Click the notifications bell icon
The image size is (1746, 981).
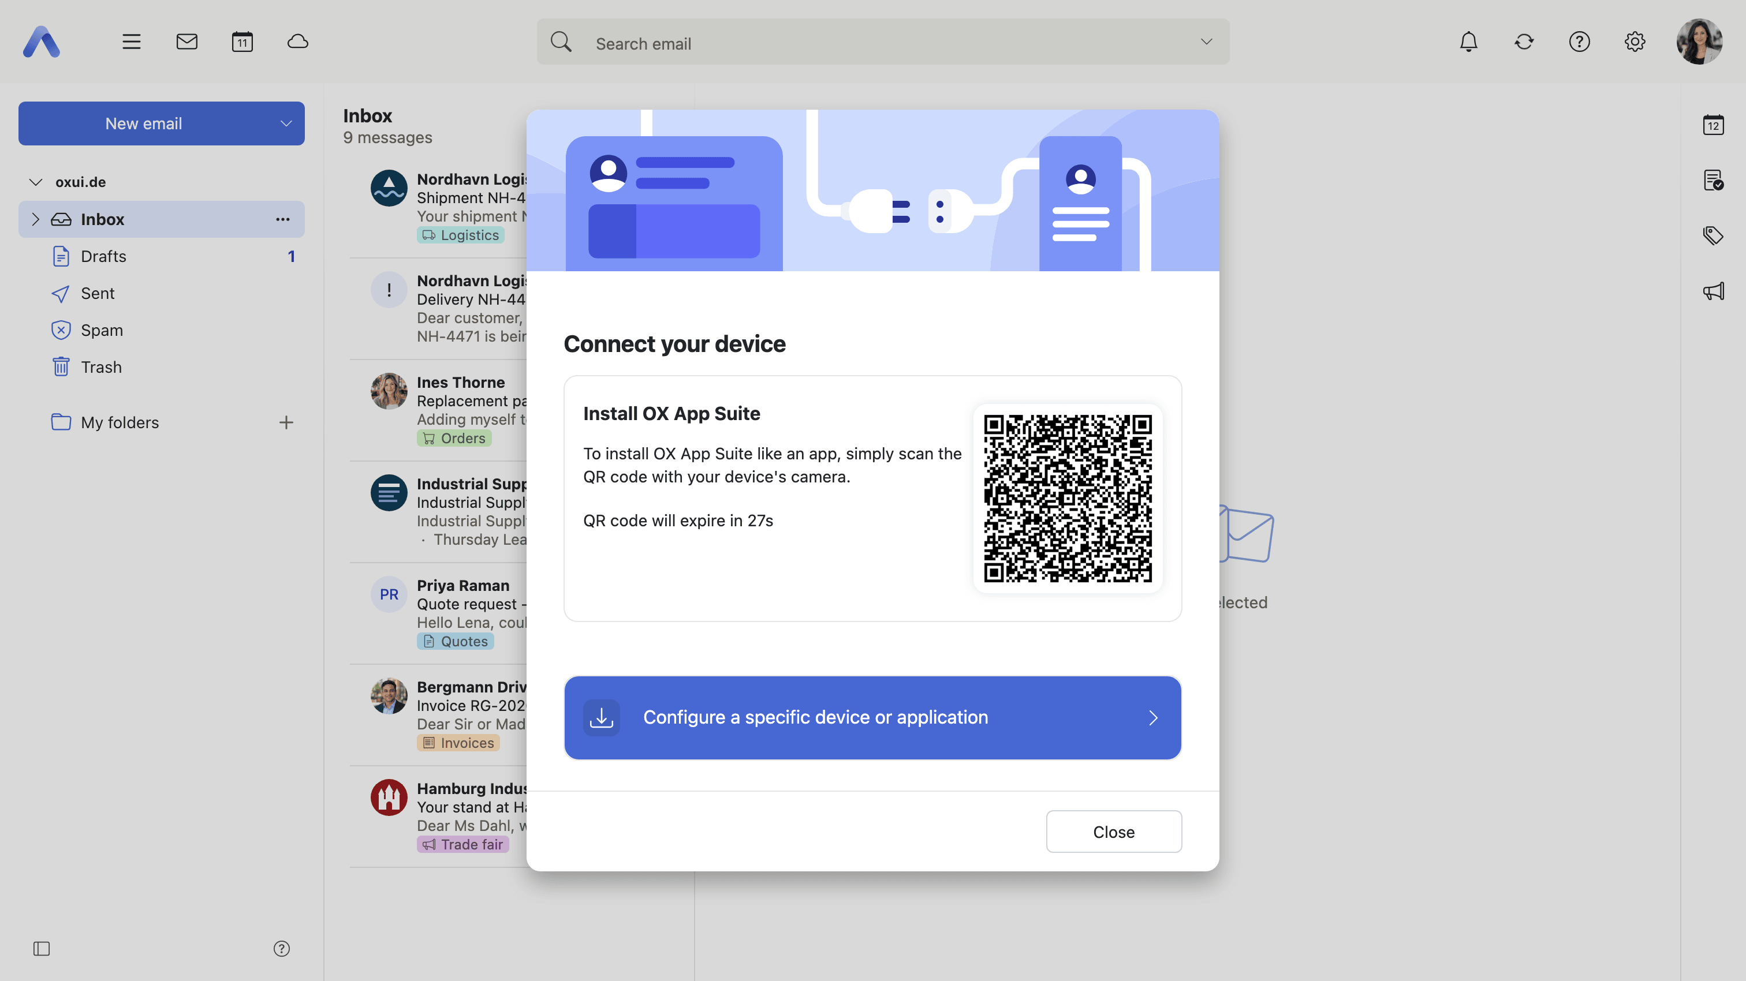(x=1469, y=42)
